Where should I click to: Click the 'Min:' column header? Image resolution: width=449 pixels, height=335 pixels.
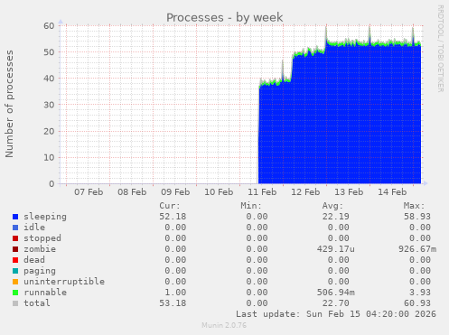[x=251, y=206]
